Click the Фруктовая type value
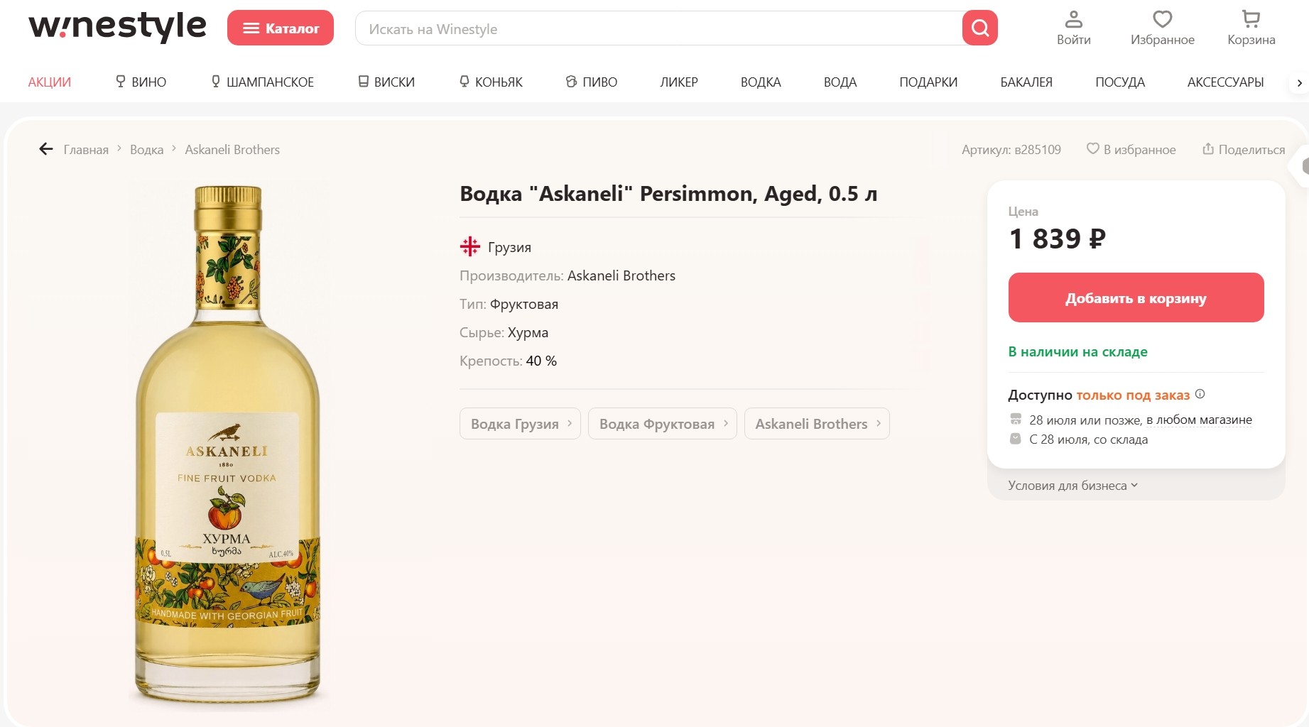 pos(524,304)
